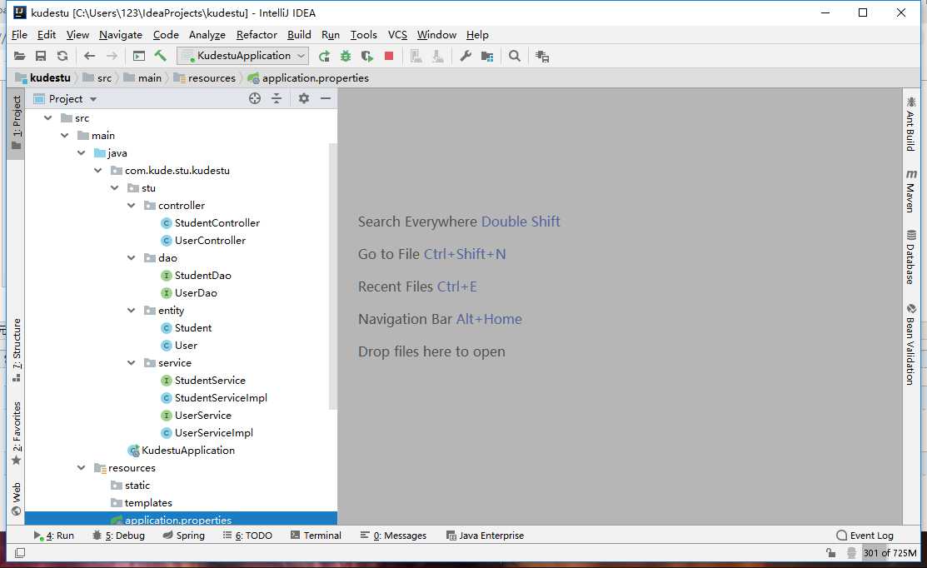Collapse the java folder node
This screenshot has height=568, width=927.
coord(82,153)
